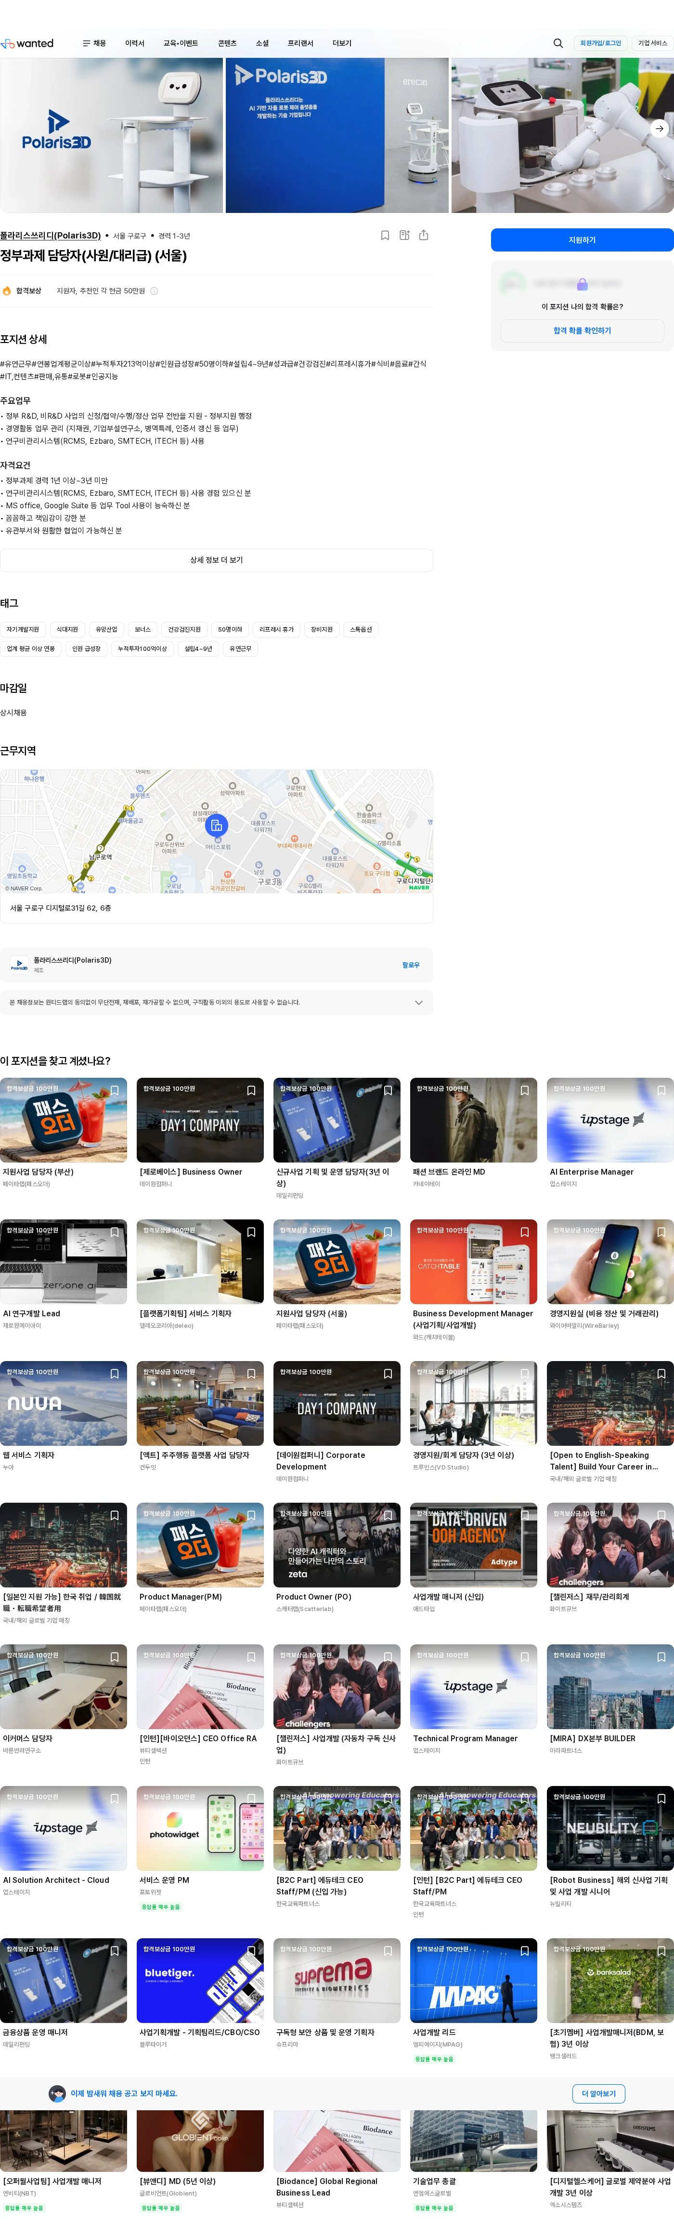Open the 구독형 보안 상품 Suprema card
Screen dimensions: 674x2236
click(x=337, y=1994)
